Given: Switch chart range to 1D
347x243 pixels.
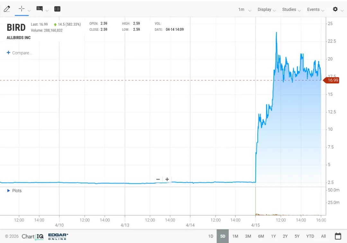Looking at the screenshot, I should [x=211, y=236].
